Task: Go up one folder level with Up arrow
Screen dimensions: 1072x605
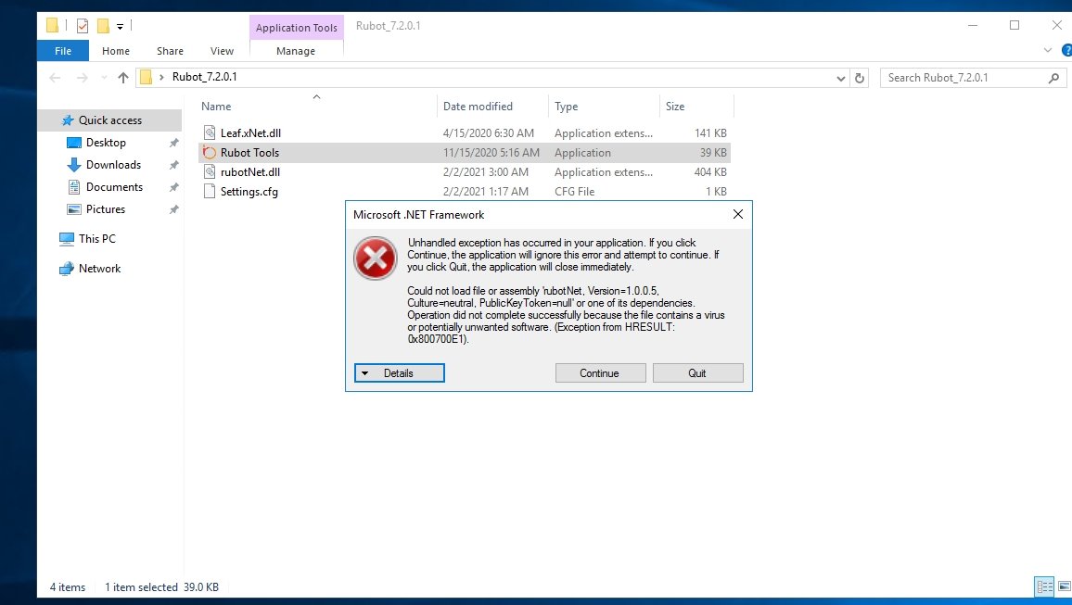Action: [122, 78]
